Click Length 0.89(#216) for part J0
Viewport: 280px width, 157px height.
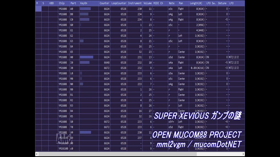pyautogui.click(x=197, y=68)
